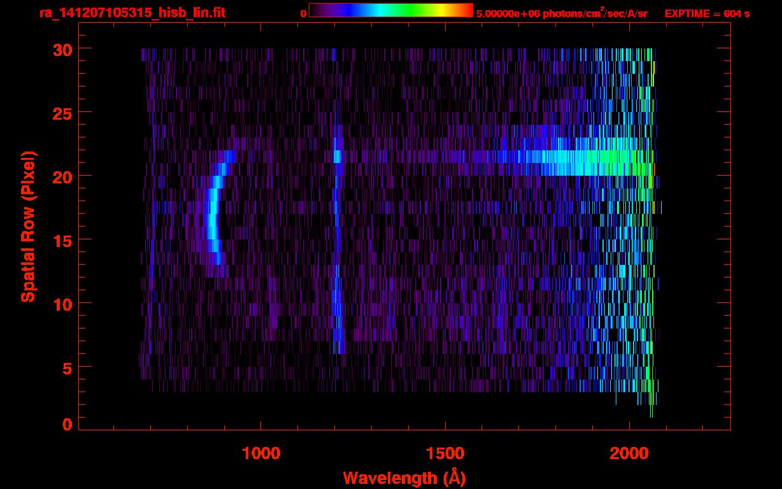Screen dimensions: 782x489
Task: Click the x-axis tick label 2000
Action: pyautogui.click(x=629, y=453)
